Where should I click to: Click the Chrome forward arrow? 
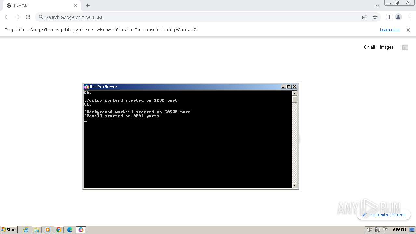18,17
